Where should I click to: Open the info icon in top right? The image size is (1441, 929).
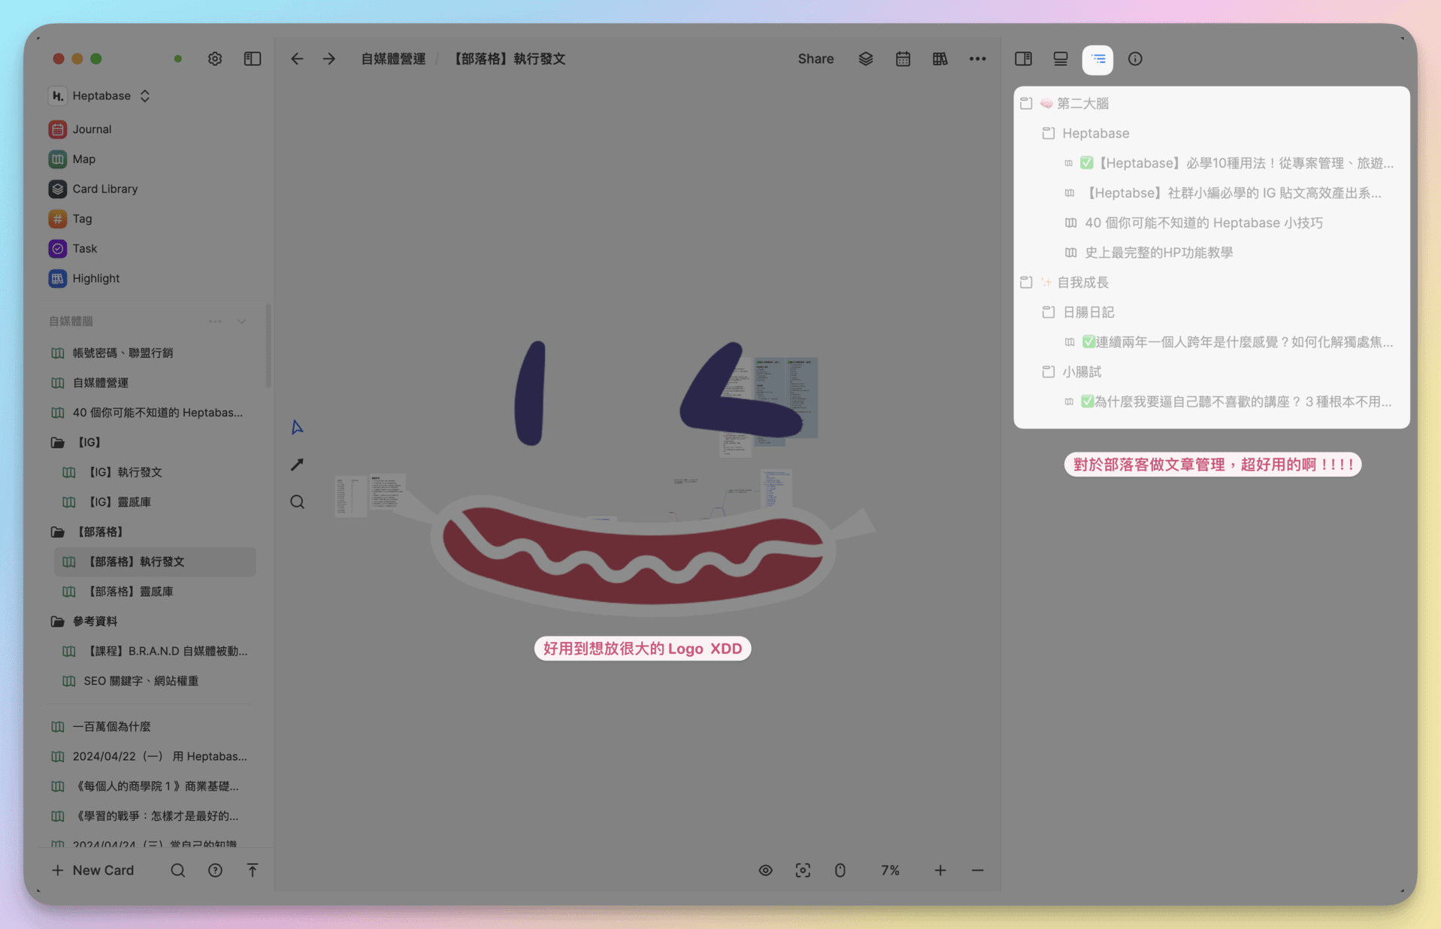click(1135, 59)
